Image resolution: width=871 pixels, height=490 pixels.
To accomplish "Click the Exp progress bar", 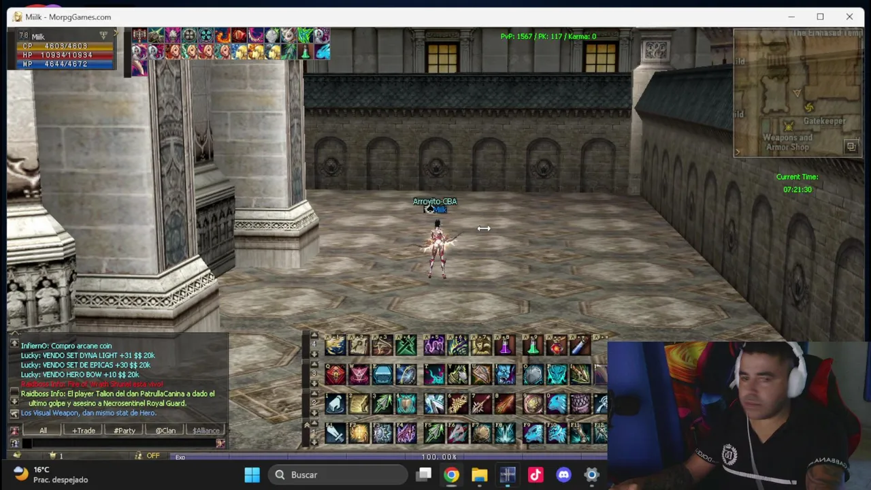I will (x=388, y=457).
